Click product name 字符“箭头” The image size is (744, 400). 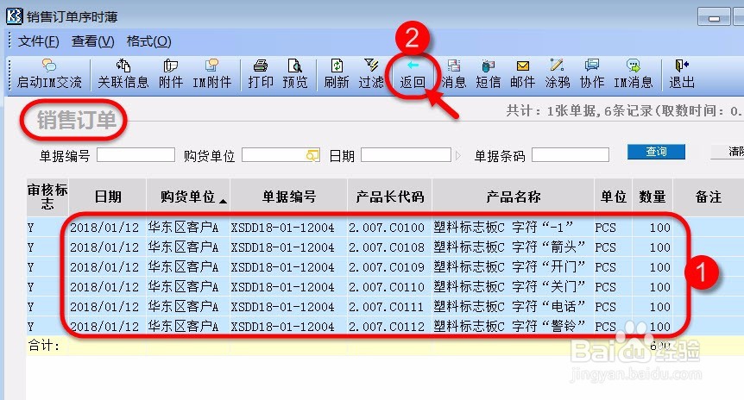pos(549,247)
